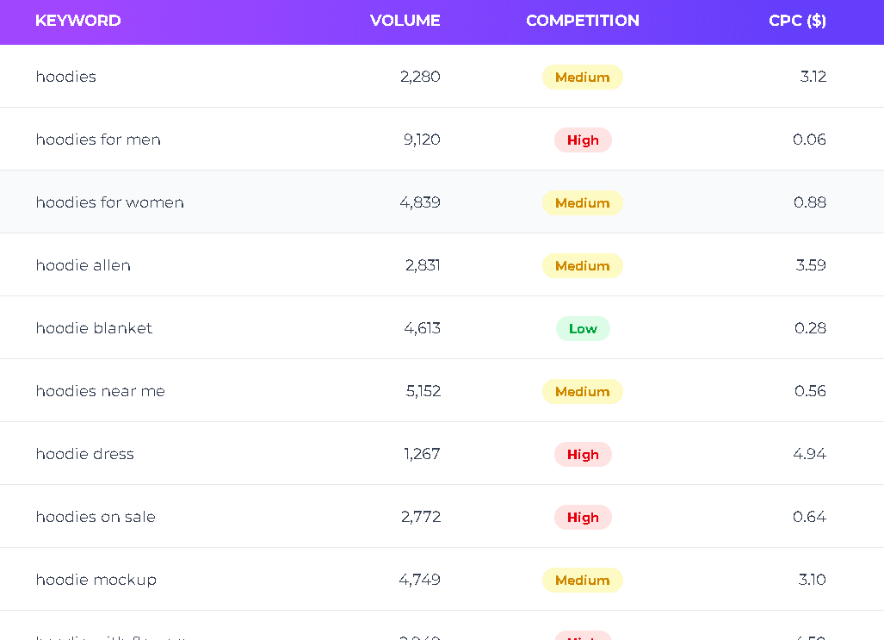Image resolution: width=884 pixels, height=640 pixels.
Task: Click the Medium badge for hoodie mockup
Action: [x=582, y=581]
